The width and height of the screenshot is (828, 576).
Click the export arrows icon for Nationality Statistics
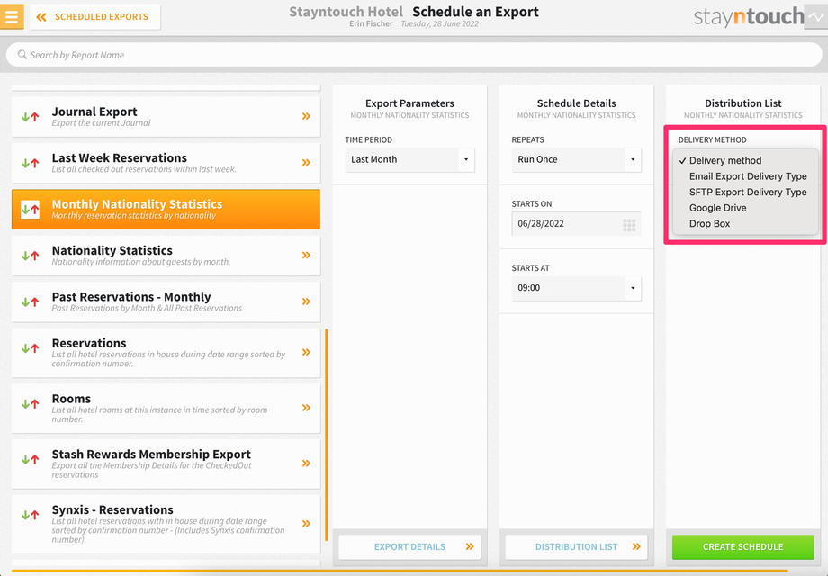pos(30,256)
